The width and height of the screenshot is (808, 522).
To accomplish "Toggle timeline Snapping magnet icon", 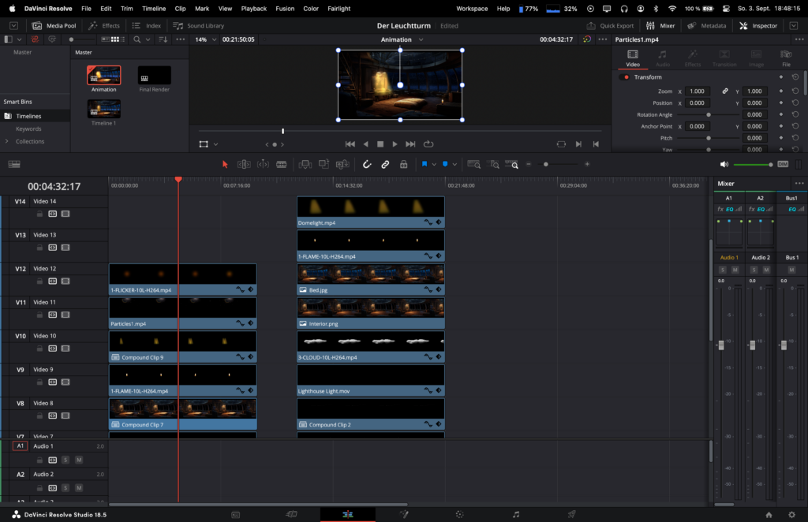I will [367, 164].
